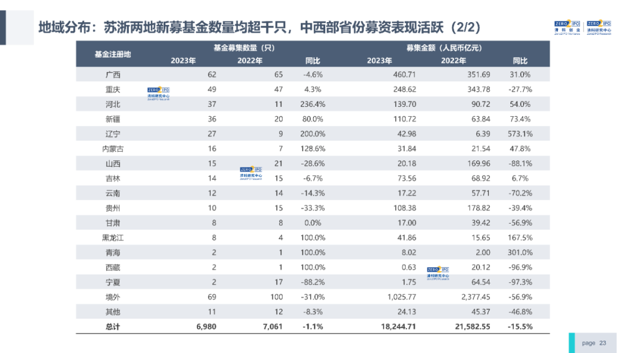Select the 301.0% value in 青海 row

[x=520, y=253]
